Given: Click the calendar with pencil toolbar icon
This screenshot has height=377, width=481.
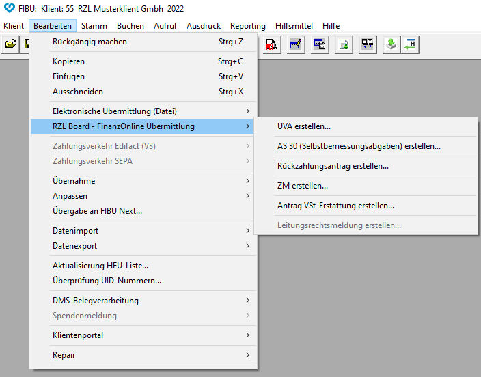Looking at the screenshot, I should click(295, 44).
